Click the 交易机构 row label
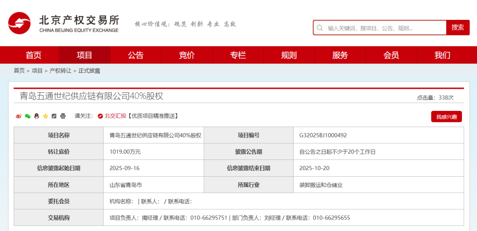The width and height of the screenshot is (477, 231). [x=59, y=218]
